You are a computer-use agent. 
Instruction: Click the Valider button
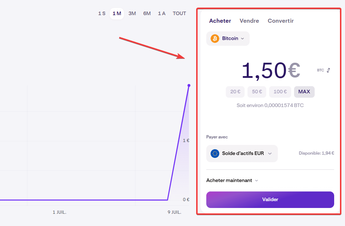point(270,200)
